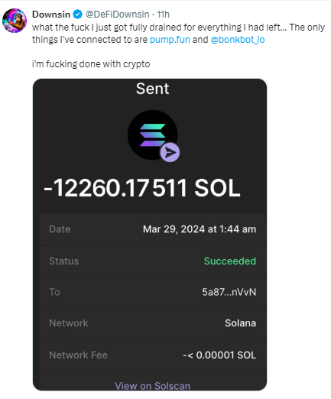Select the Date row
The width and height of the screenshot is (331, 399).
click(x=152, y=229)
